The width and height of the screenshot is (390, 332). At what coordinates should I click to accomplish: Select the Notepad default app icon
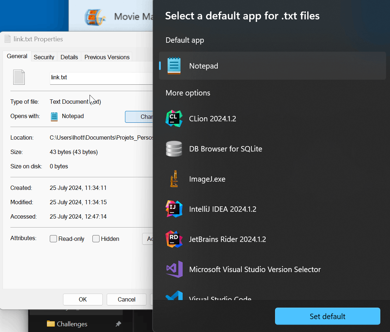coord(174,66)
